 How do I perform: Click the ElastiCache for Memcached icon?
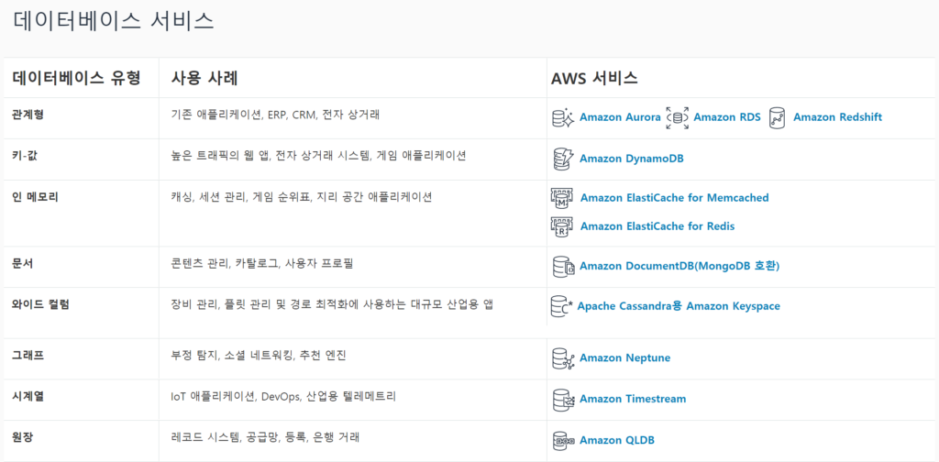coord(560,198)
